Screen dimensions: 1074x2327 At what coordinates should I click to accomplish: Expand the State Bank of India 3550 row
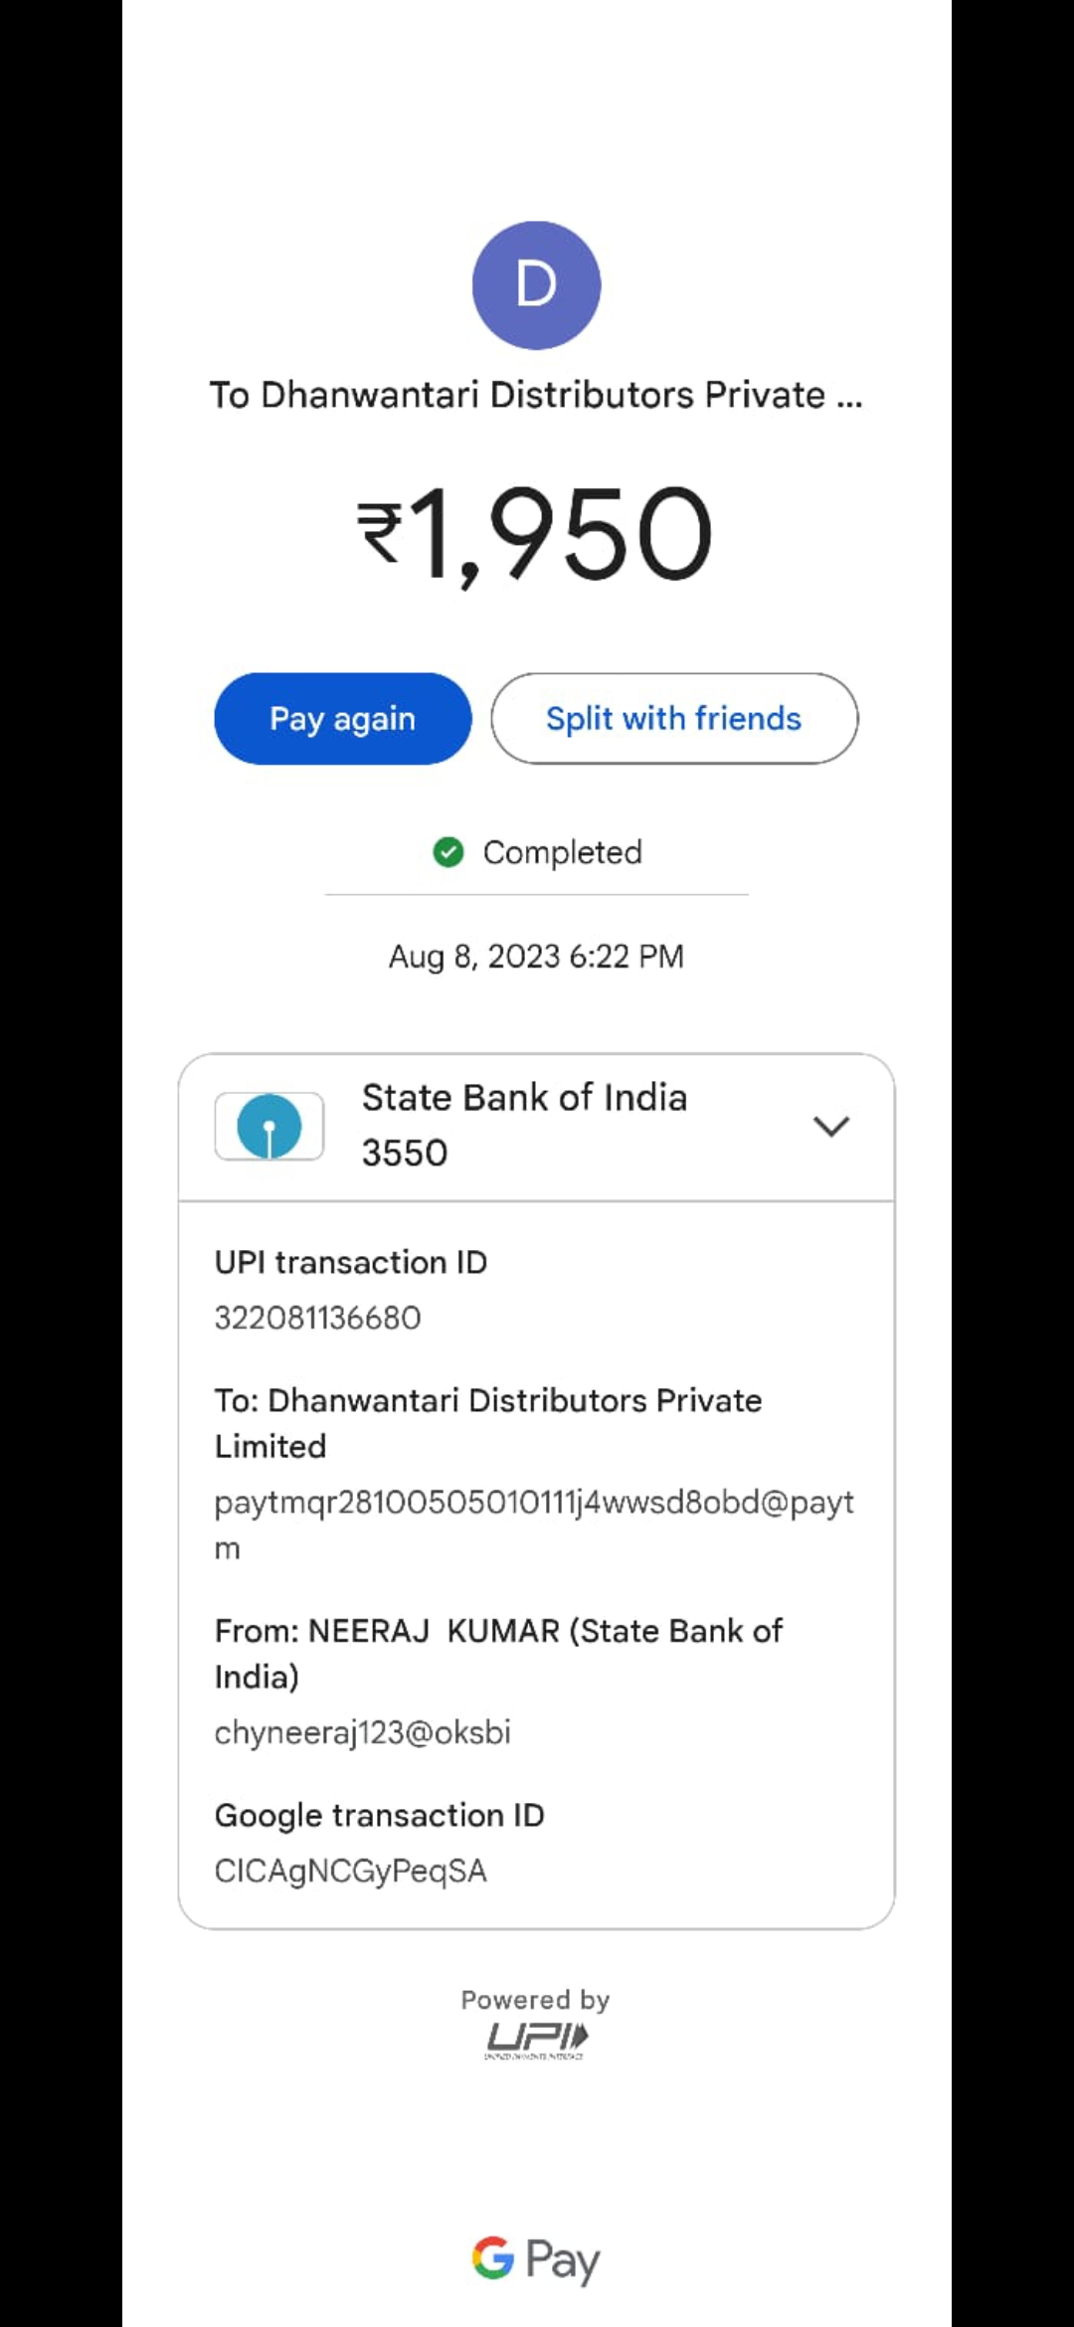point(536,1127)
